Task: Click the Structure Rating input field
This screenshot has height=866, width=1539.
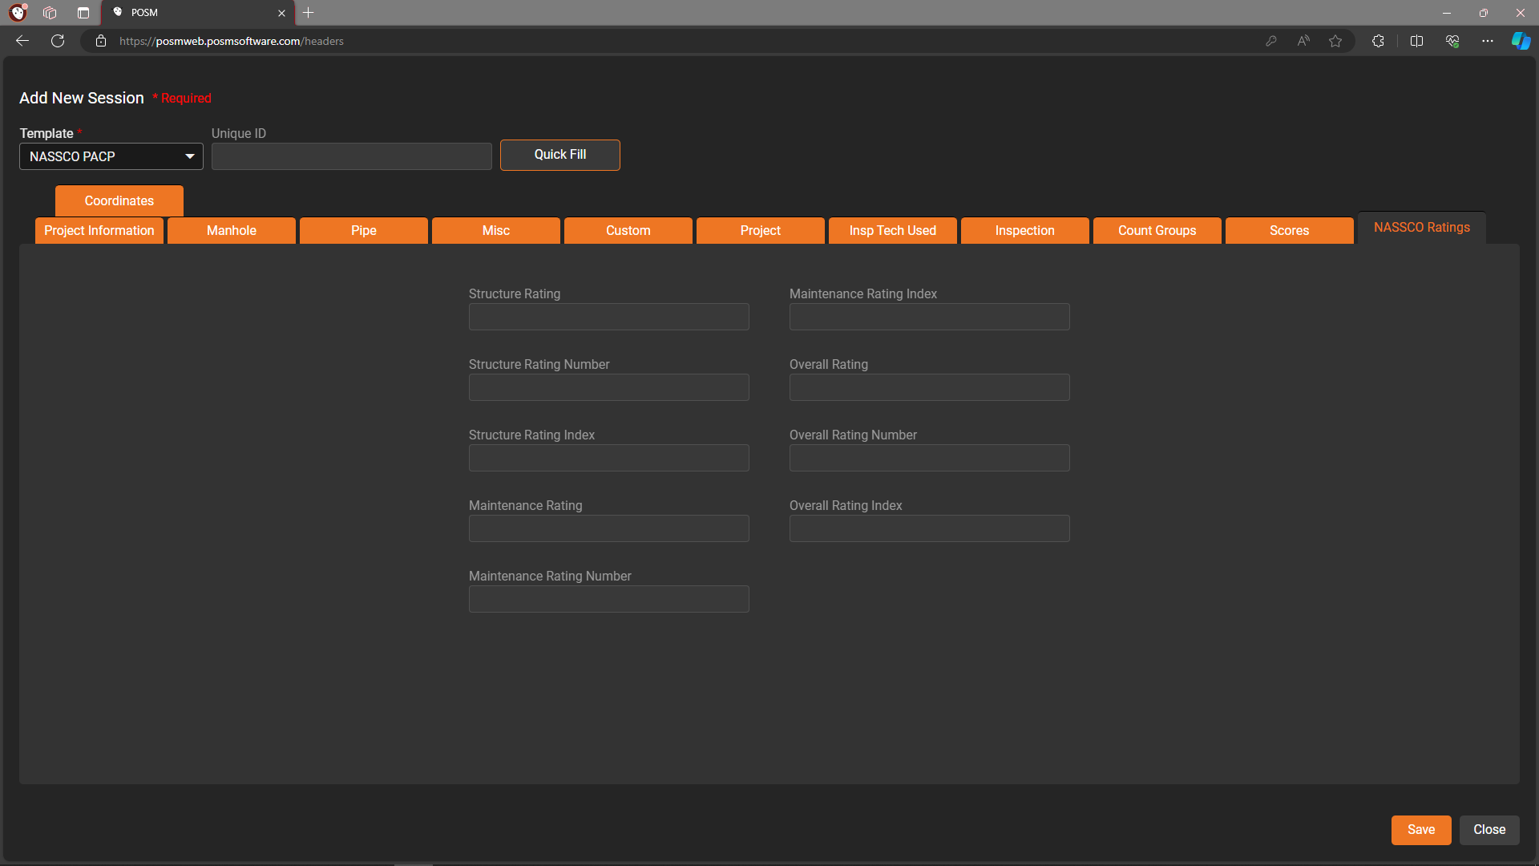Action: pos(609,317)
